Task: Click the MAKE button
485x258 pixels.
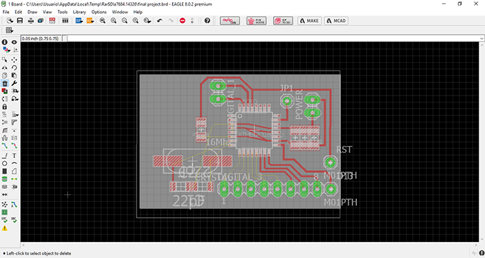Action: tap(310, 21)
